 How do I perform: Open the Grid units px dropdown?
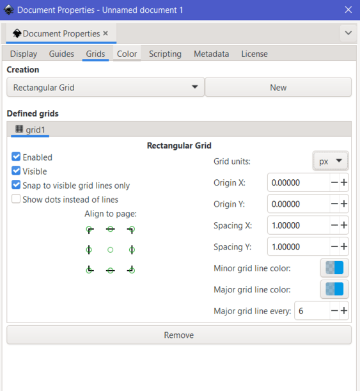pos(331,161)
